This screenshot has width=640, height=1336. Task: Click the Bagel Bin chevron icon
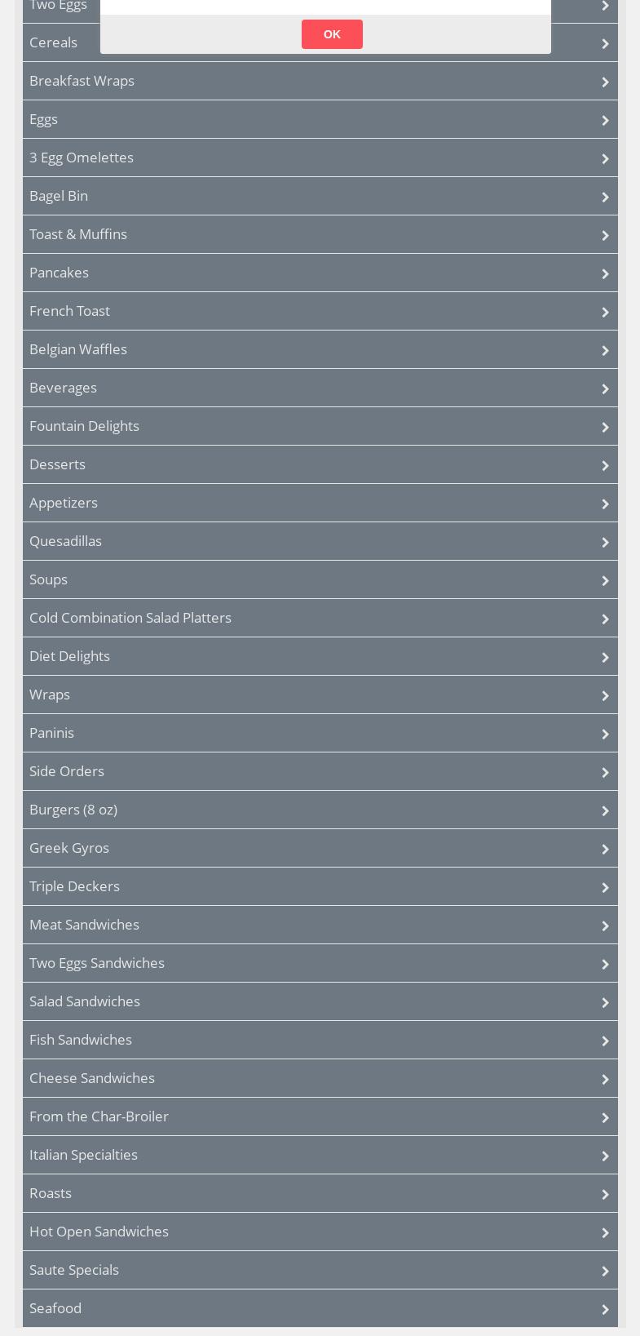tap(605, 197)
